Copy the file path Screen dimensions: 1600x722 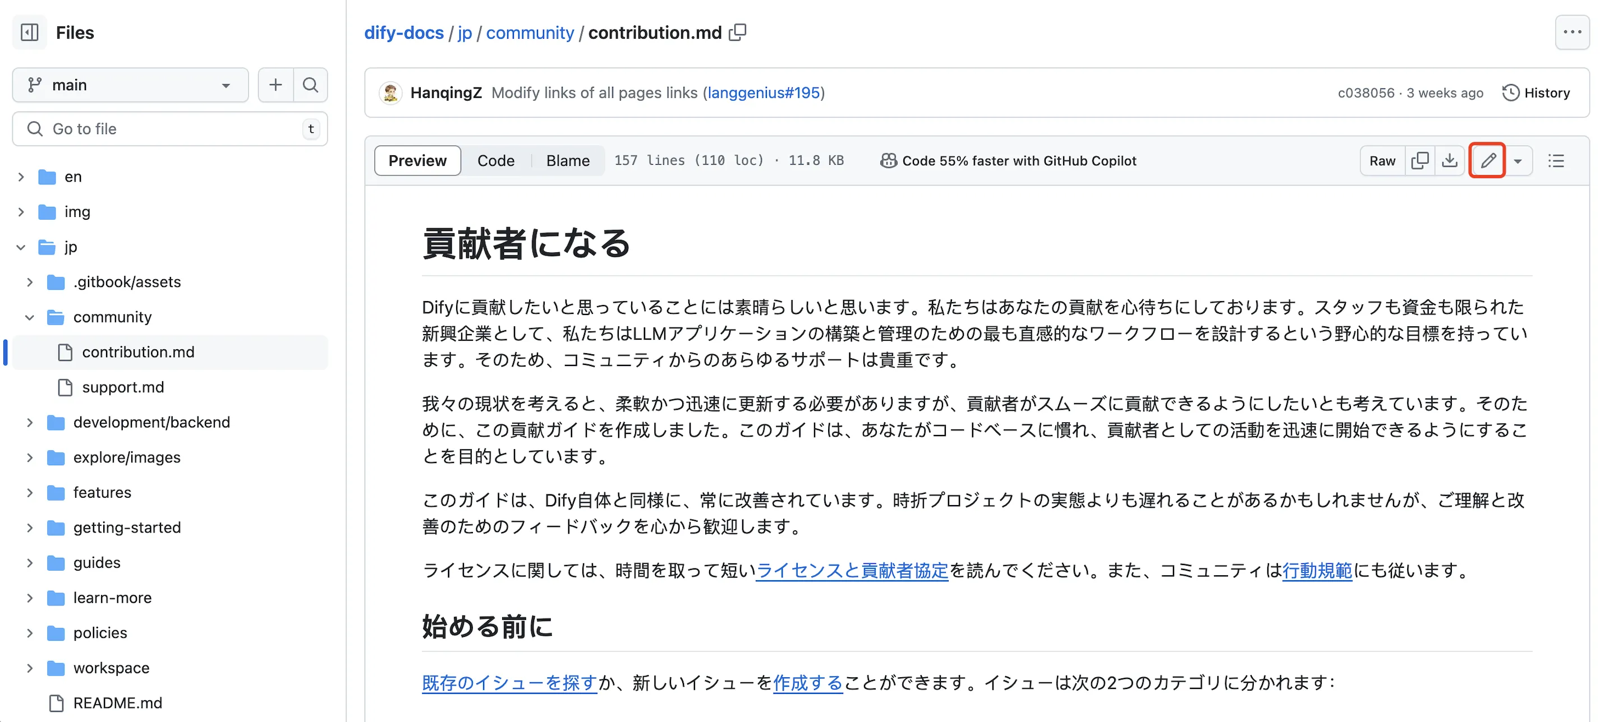pos(738,33)
